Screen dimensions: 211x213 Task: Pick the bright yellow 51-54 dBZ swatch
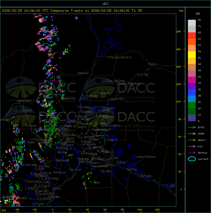click(192, 54)
